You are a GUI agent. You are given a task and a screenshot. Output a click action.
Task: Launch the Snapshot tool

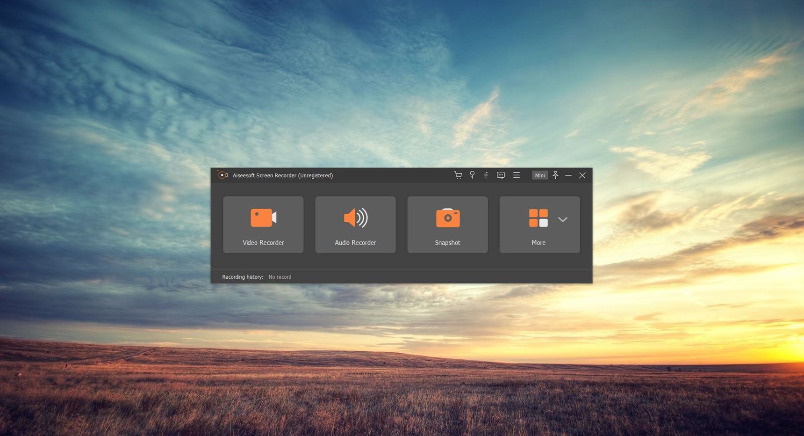[x=447, y=225]
